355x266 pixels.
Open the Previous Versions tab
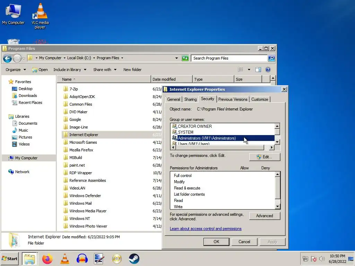pos(233,99)
